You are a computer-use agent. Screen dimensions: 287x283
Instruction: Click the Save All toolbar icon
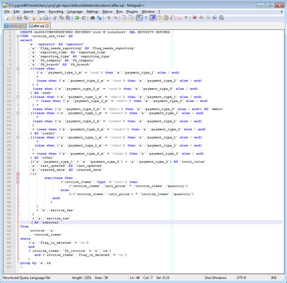coord(26,18)
